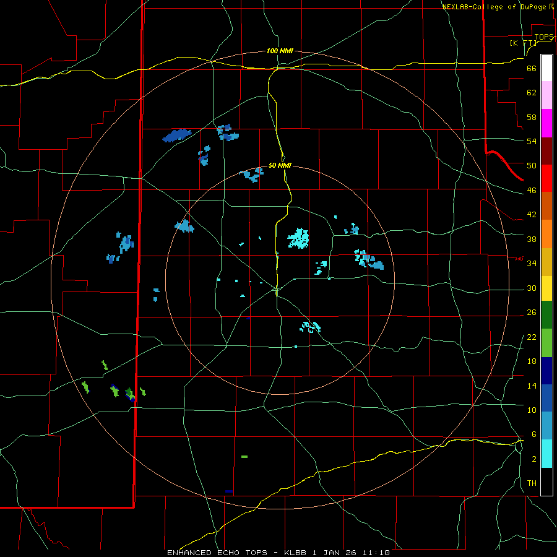Click the "TH" threshold label

pyautogui.click(x=532, y=483)
